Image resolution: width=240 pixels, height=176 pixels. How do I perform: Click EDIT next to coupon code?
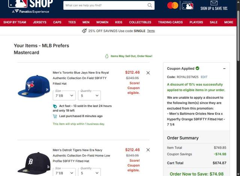pyautogui.click(x=204, y=77)
